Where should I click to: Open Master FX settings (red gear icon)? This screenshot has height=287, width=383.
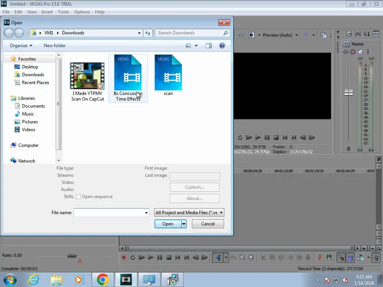click(x=353, y=52)
